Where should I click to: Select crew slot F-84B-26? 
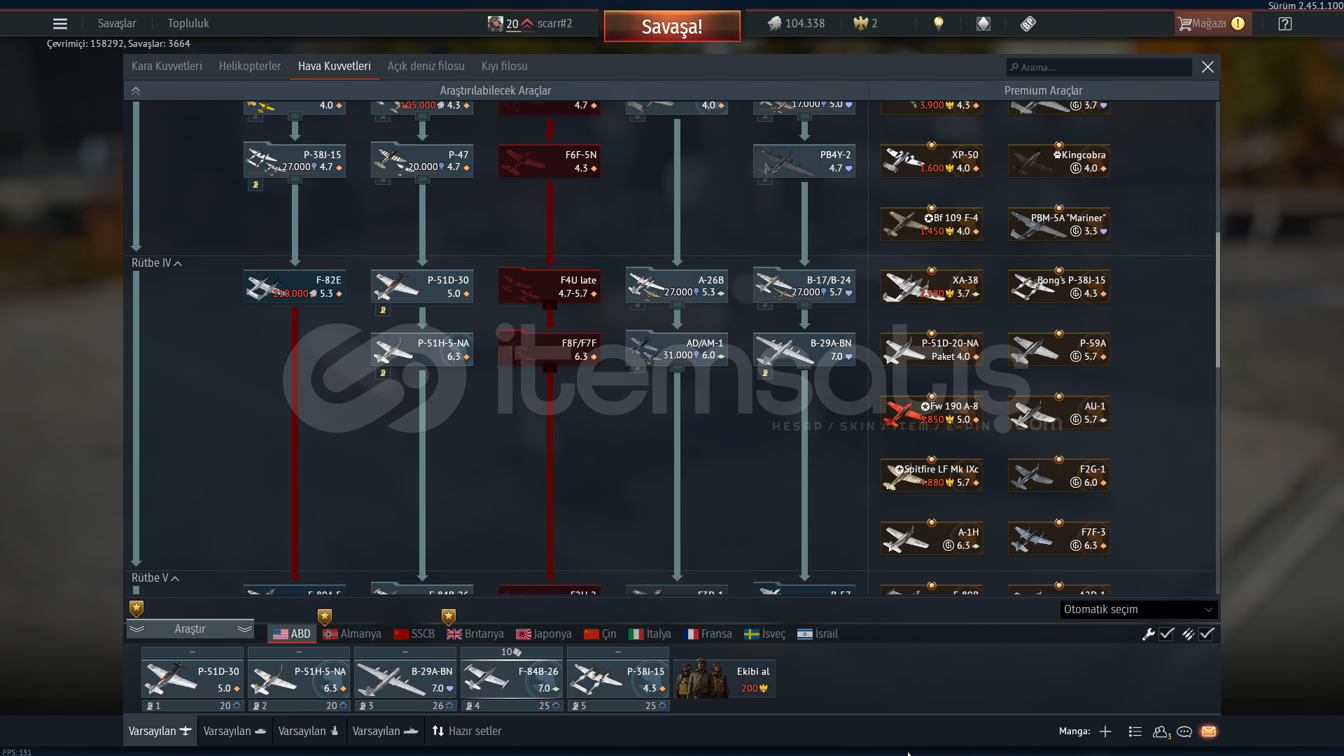coord(512,679)
